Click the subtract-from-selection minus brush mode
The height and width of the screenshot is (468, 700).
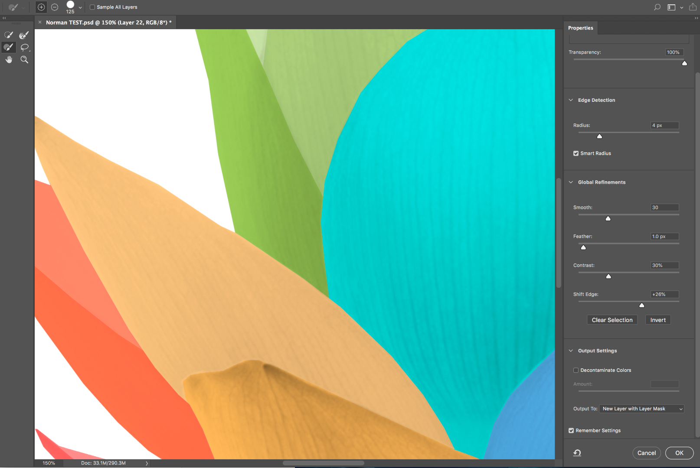tap(55, 7)
